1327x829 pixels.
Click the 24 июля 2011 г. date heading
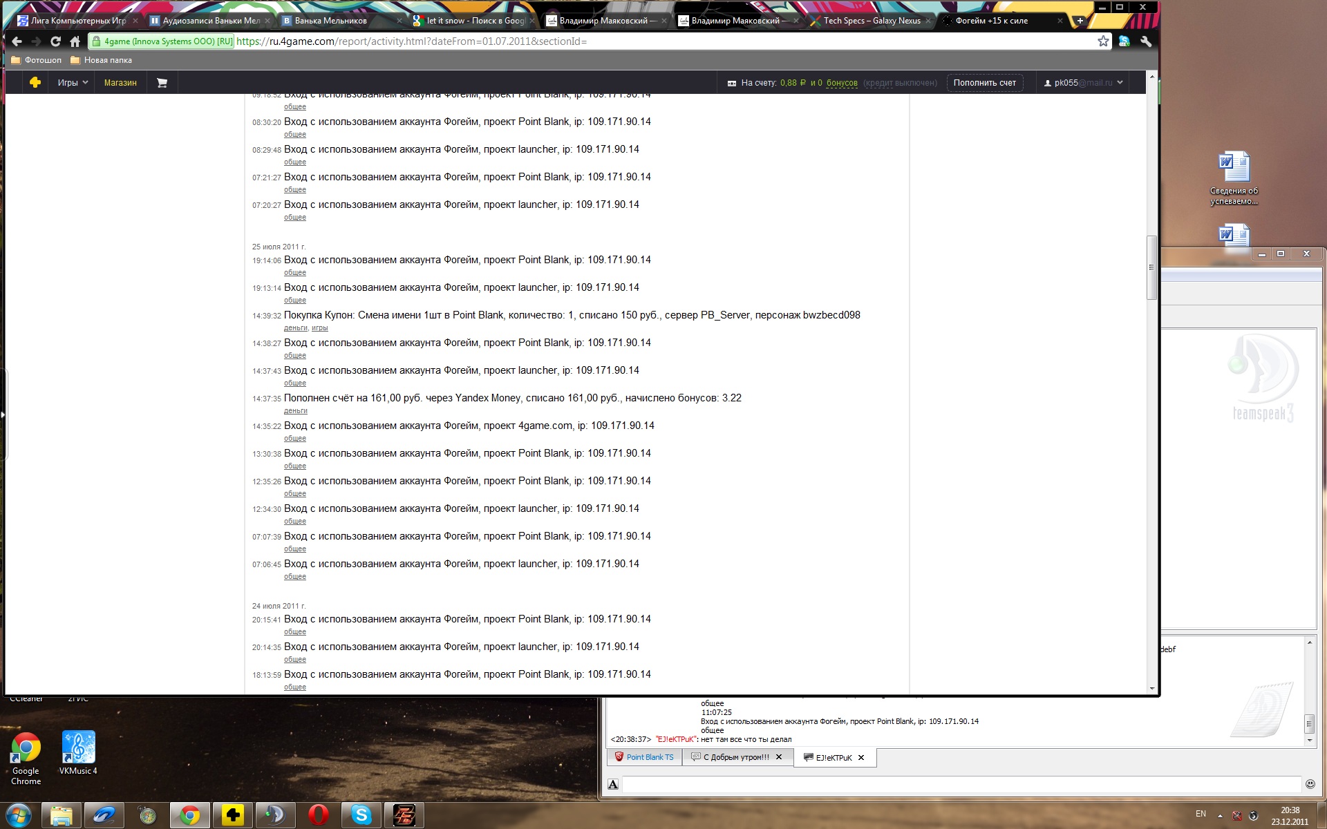(279, 606)
